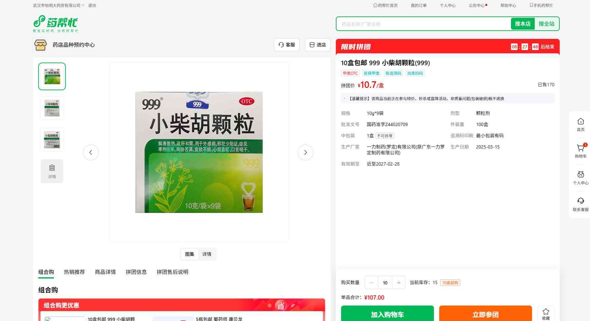Switch to the 商品详情 tab

(105, 272)
